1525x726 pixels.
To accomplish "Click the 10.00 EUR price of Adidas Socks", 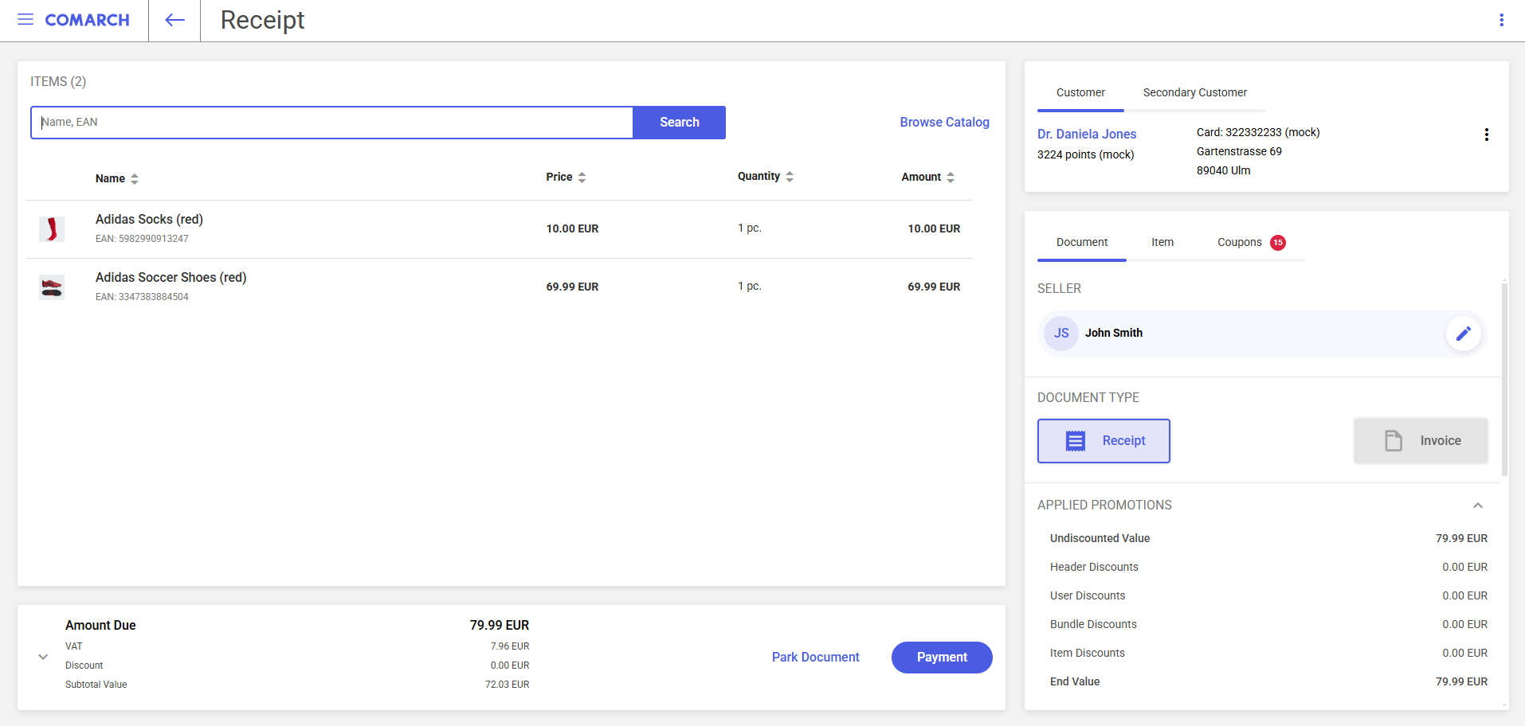I will [572, 229].
